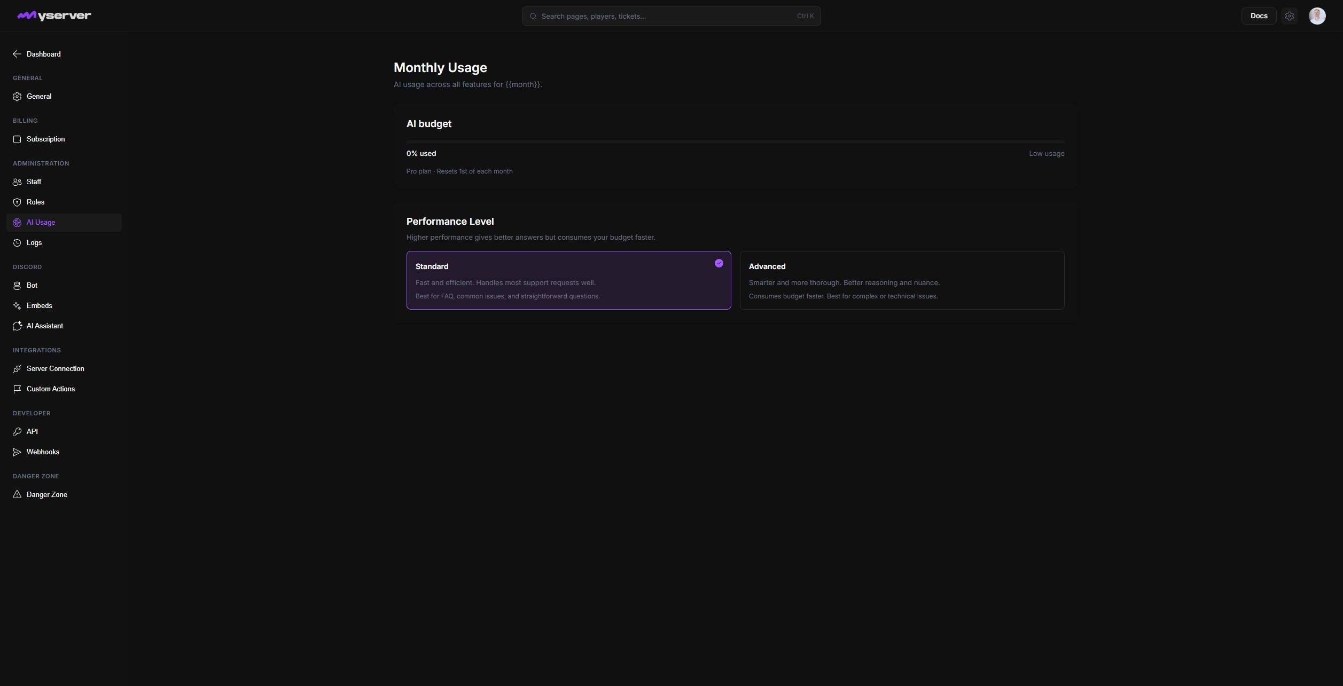Click the Server Connection plug icon
The height and width of the screenshot is (686, 1343).
pos(17,369)
